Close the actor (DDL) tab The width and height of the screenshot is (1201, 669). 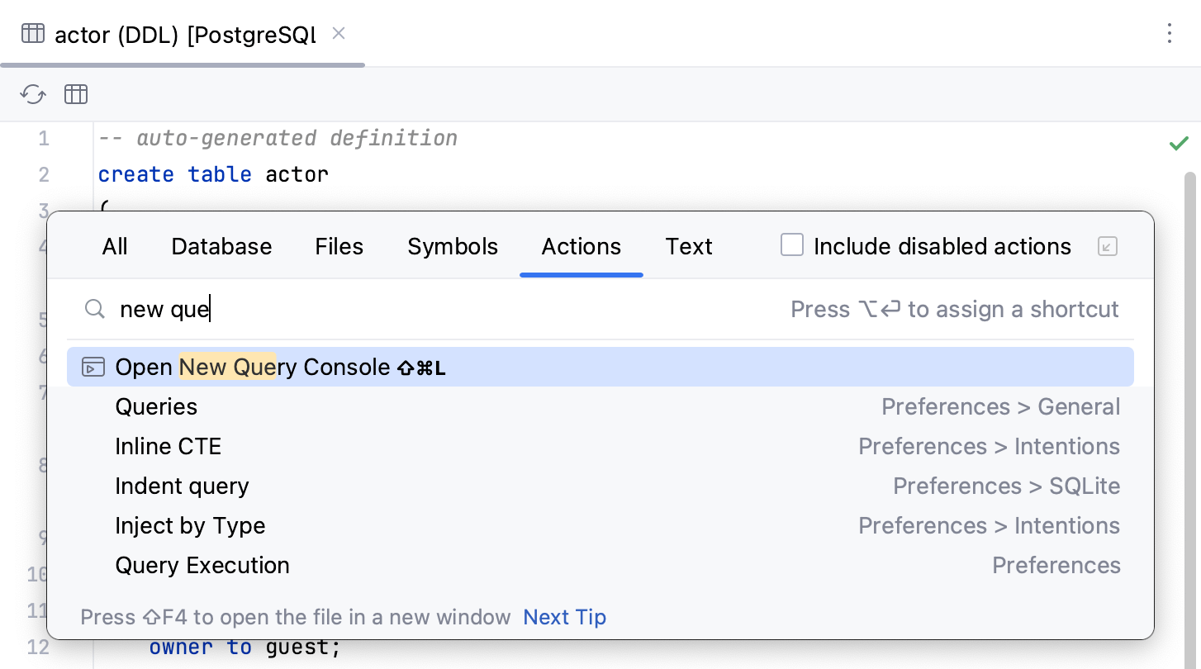tap(339, 35)
